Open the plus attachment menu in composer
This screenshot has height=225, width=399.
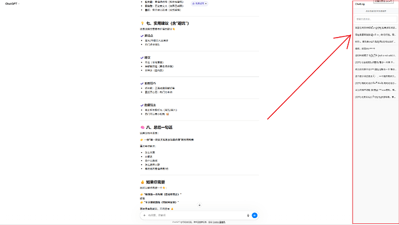[x=145, y=215]
